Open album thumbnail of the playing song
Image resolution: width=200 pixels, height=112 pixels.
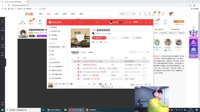tap(50, 85)
